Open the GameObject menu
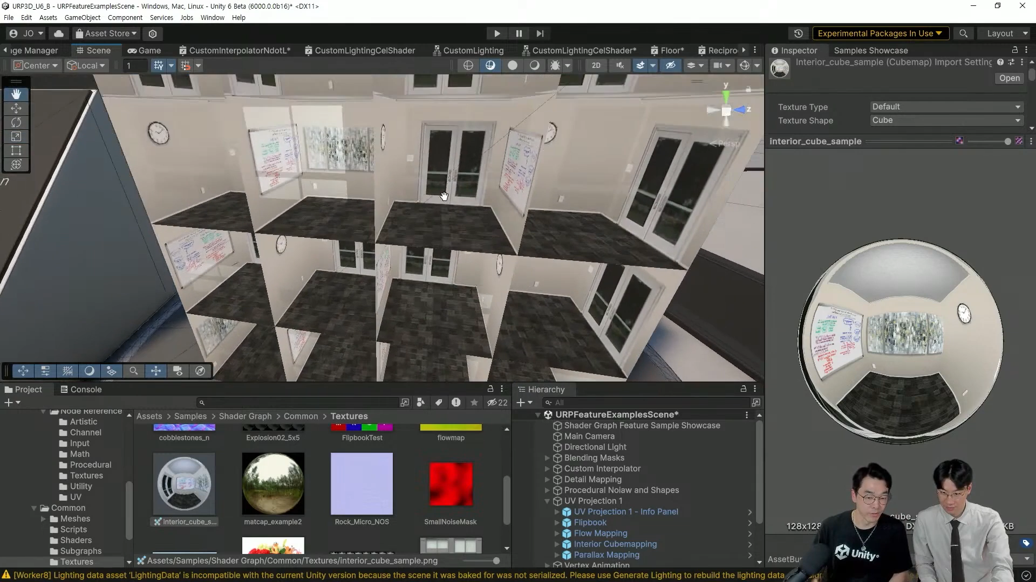The image size is (1036, 582). (x=82, y=17)
